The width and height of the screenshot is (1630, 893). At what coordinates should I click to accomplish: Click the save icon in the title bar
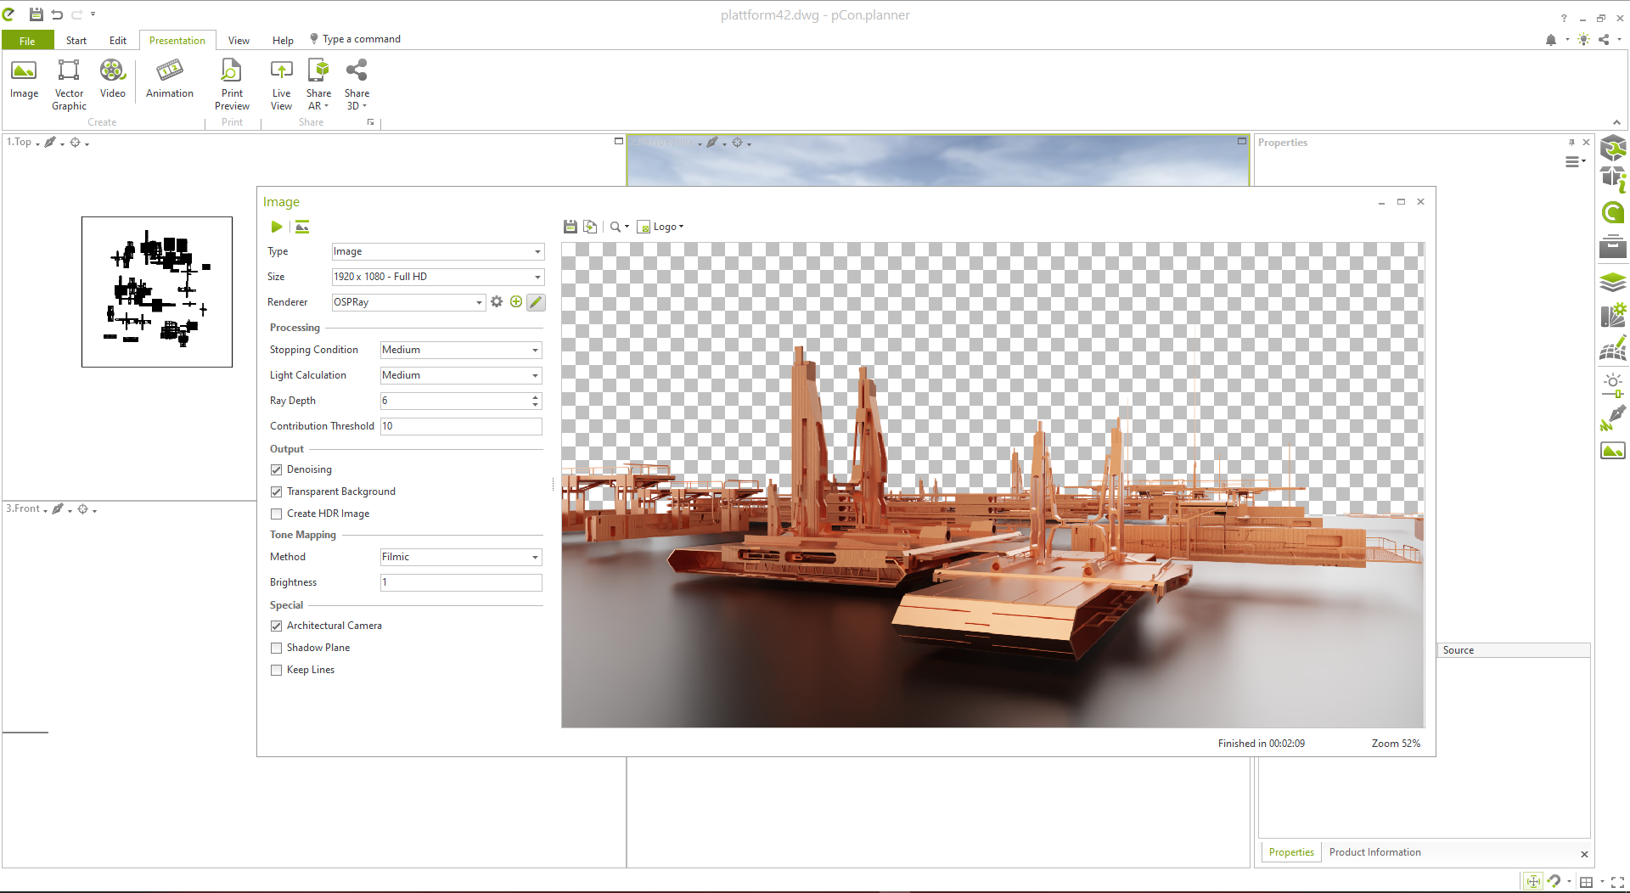tap(36, 14)
